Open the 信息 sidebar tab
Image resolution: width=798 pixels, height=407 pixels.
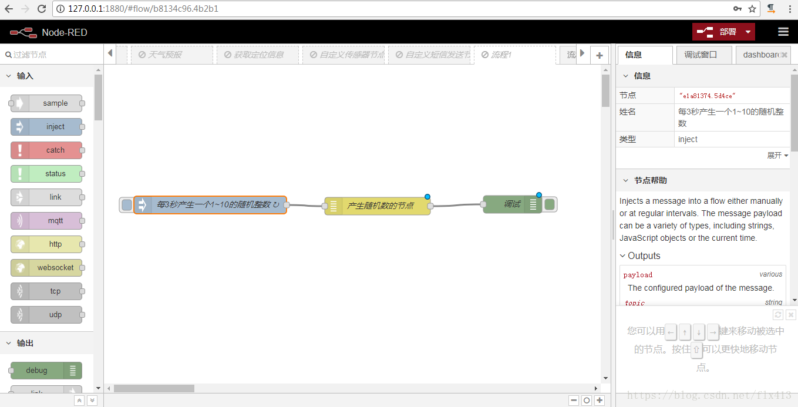[644, 55]
